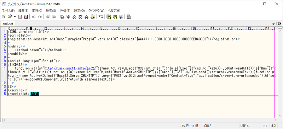The height and width of the screenshot is (129, 283).
Task: Clear search marks with red X icon
Action: click(x=87, y=17)
